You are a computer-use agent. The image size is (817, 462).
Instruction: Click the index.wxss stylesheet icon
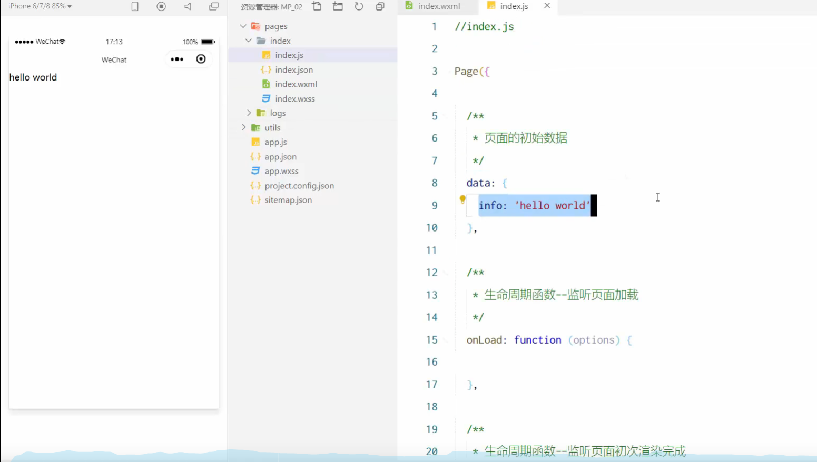click(266, 98)
